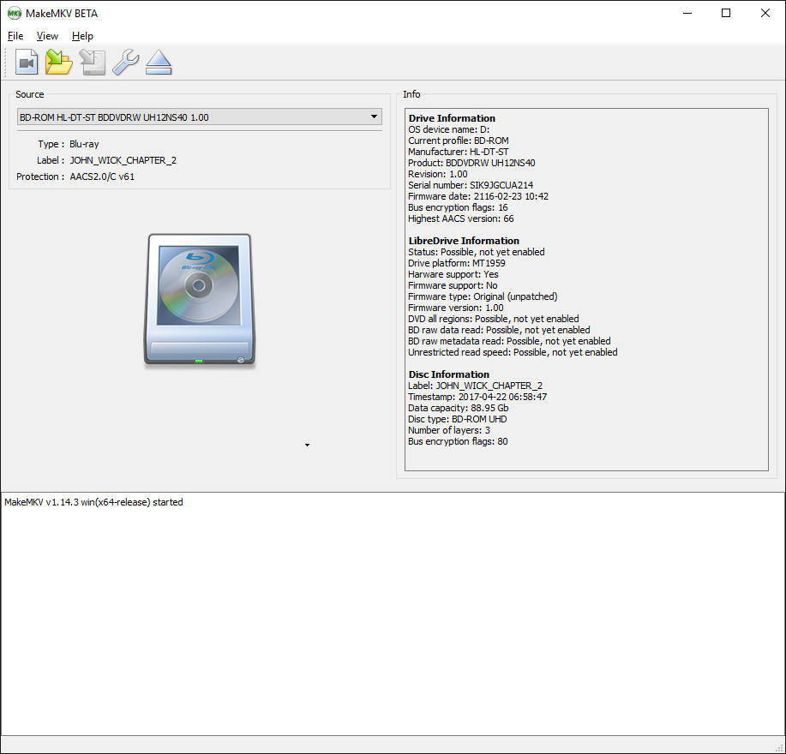Click the DVD all regions line
The width and height of the screenshot is (786, 754).
click(493, 319)
